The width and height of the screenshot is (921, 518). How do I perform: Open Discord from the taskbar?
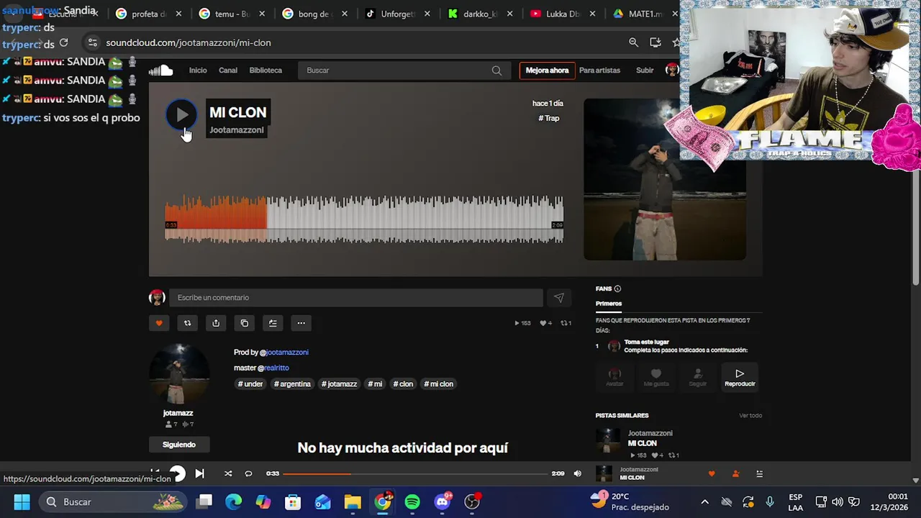coord(443,501)
